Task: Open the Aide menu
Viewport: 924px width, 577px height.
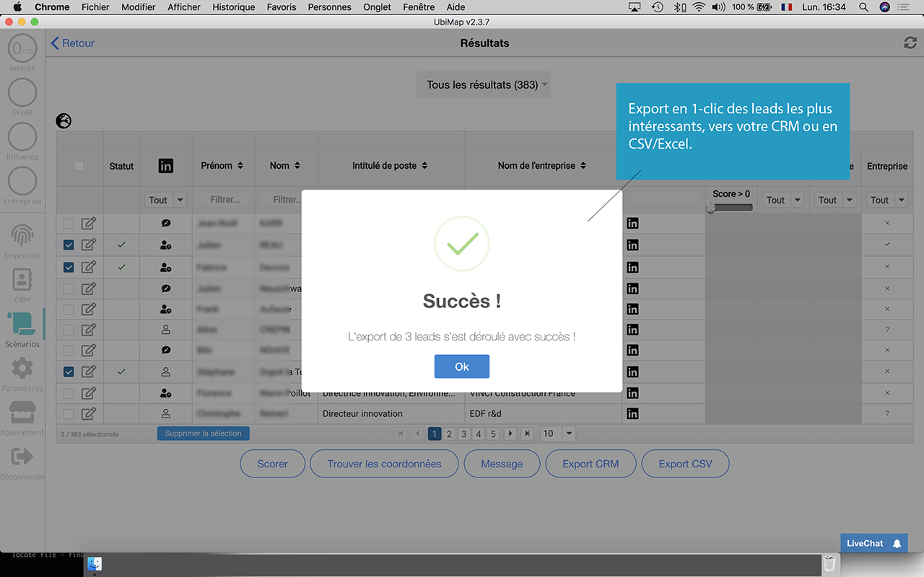Action: tap(456, 7)
